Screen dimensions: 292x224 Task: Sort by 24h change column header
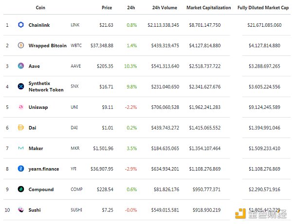tap(131, 8)
